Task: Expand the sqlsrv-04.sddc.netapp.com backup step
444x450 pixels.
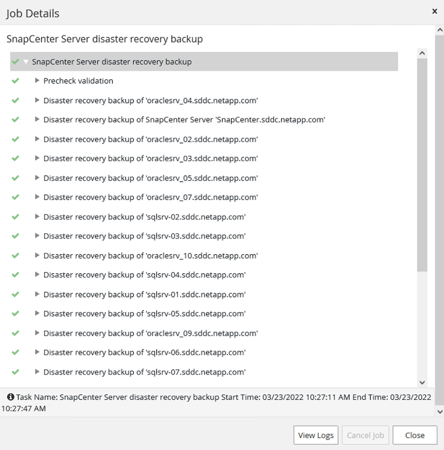Action: 37,274
